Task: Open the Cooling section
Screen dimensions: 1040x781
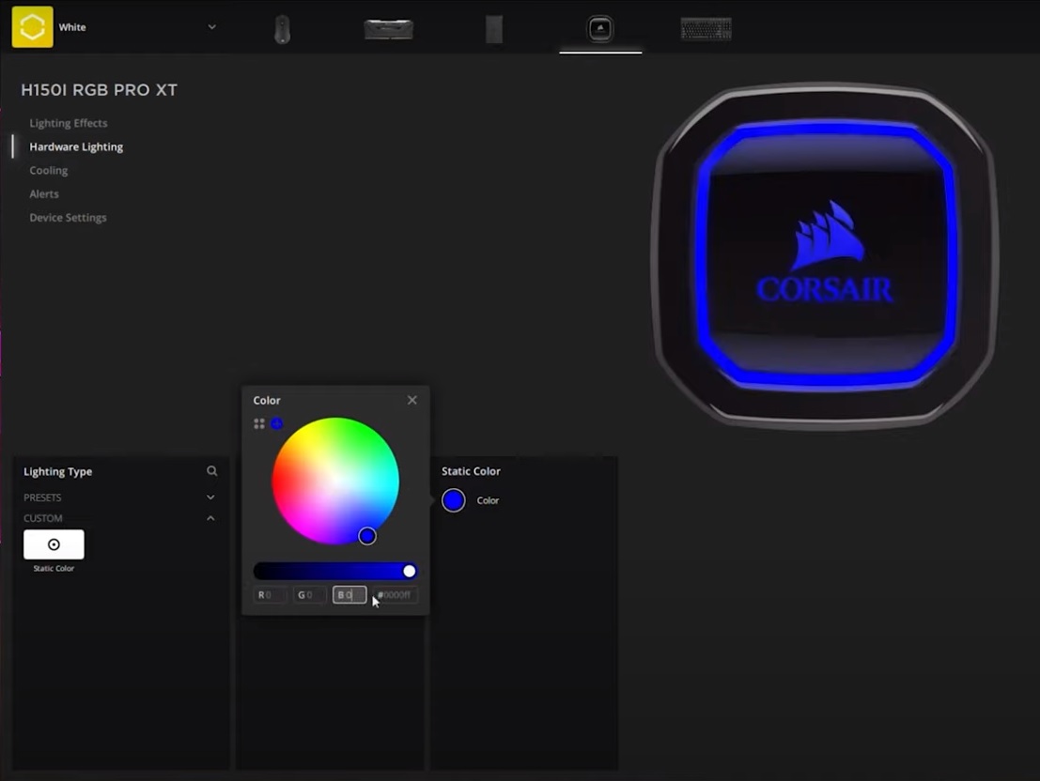Action: [48, 170]
